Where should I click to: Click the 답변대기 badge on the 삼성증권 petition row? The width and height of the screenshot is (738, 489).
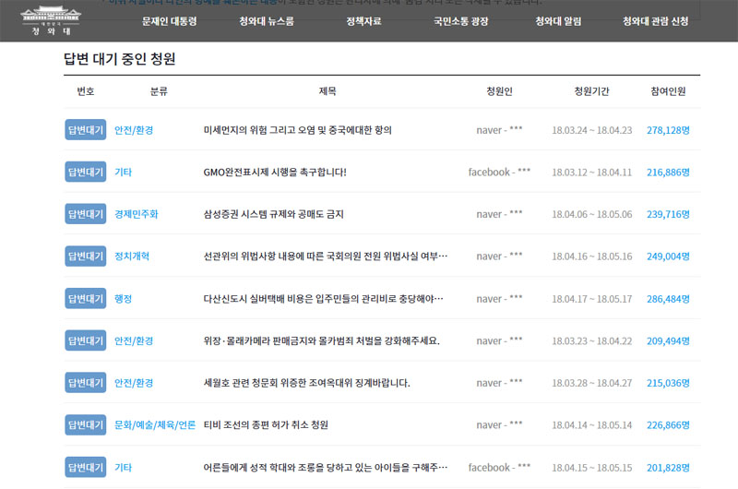point(86,214)
